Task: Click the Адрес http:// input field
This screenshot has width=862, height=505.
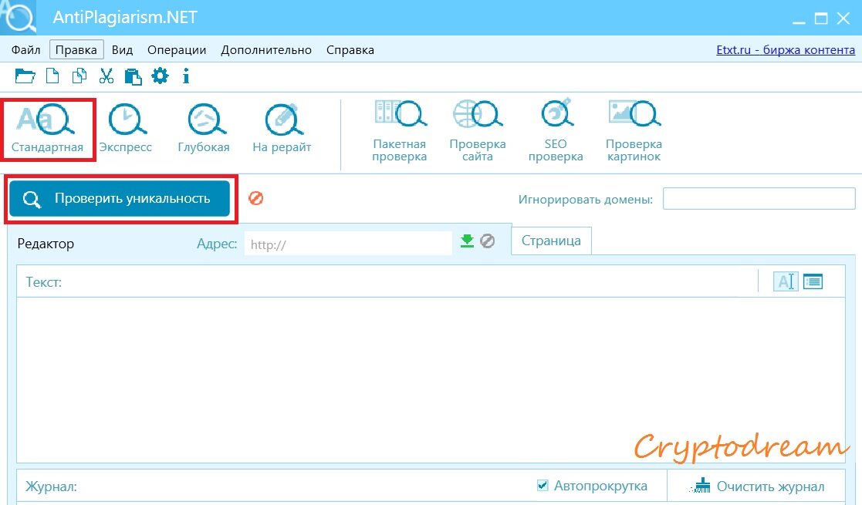Action: coord(349,243)
